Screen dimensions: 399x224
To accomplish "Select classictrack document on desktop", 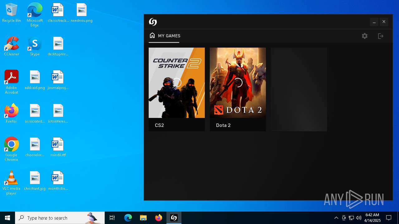I will click(x=58, y=13).
